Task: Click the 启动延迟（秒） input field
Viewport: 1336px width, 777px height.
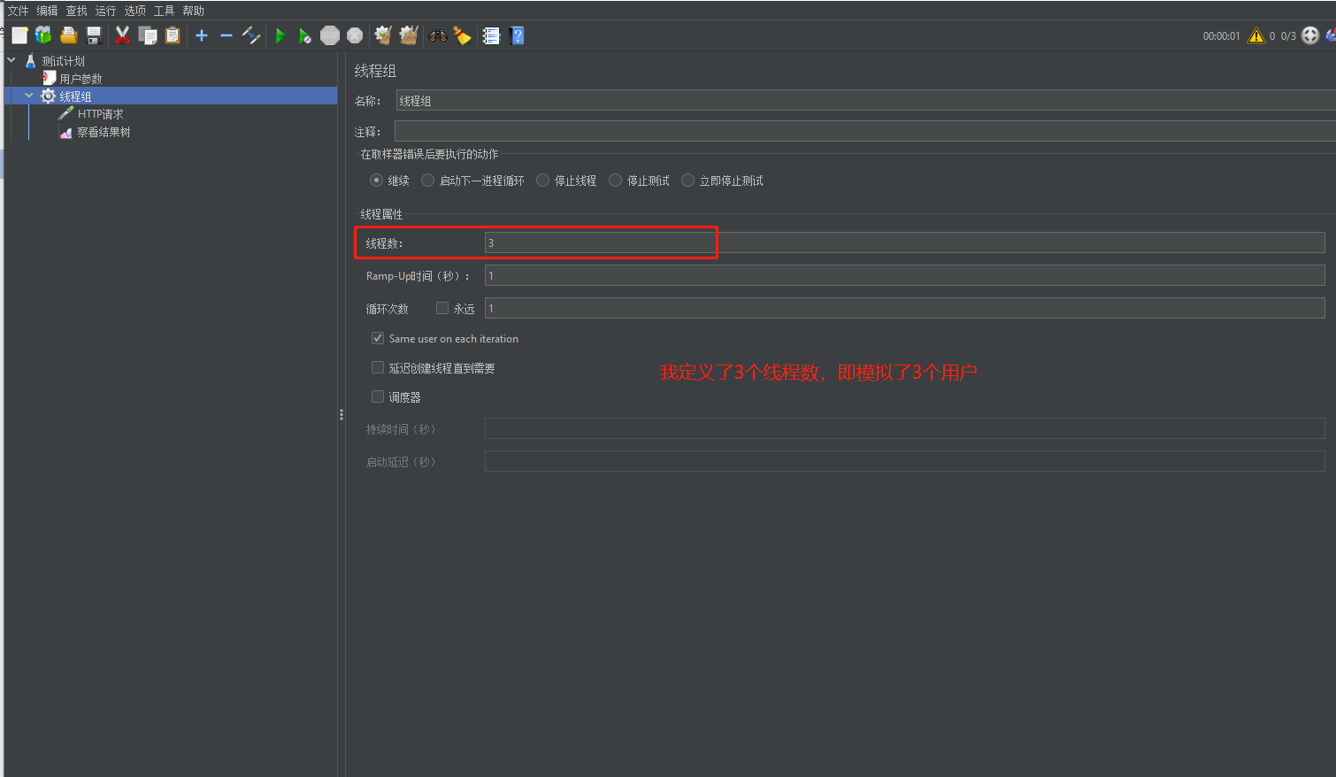Action: pos(904,461)
